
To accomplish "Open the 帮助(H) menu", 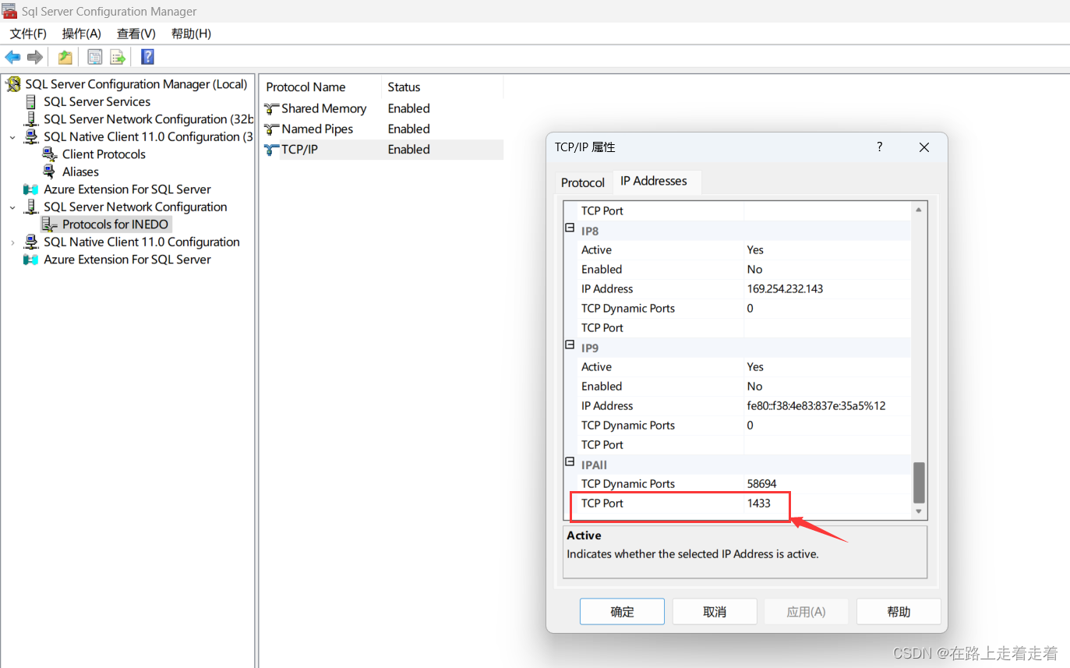I will (x=191, y=34).
